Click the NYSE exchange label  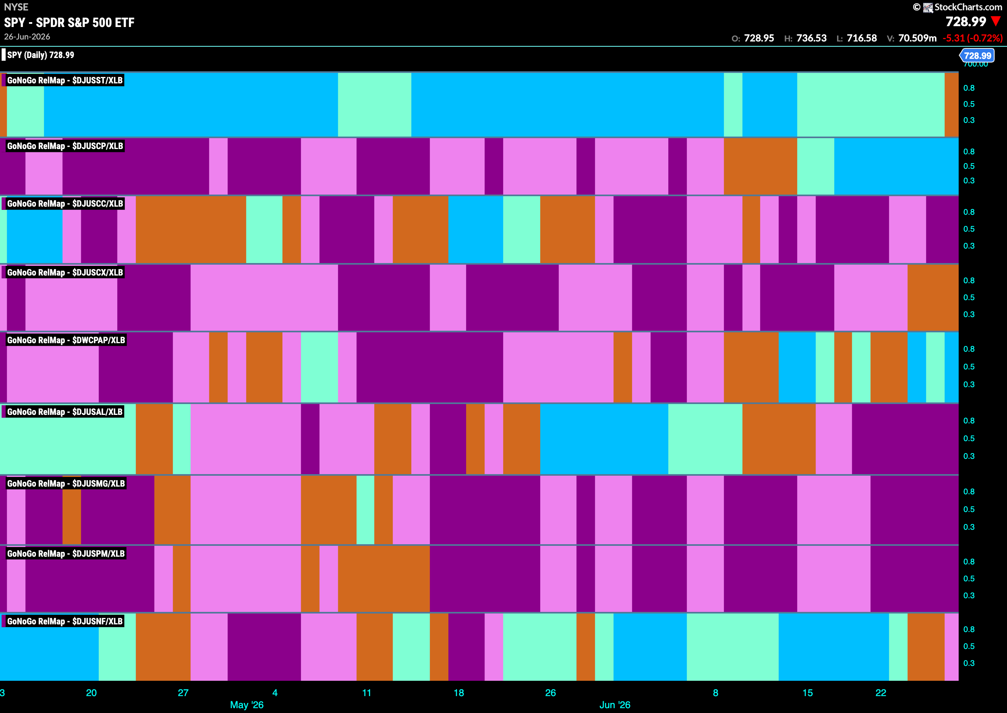[16, 7]
